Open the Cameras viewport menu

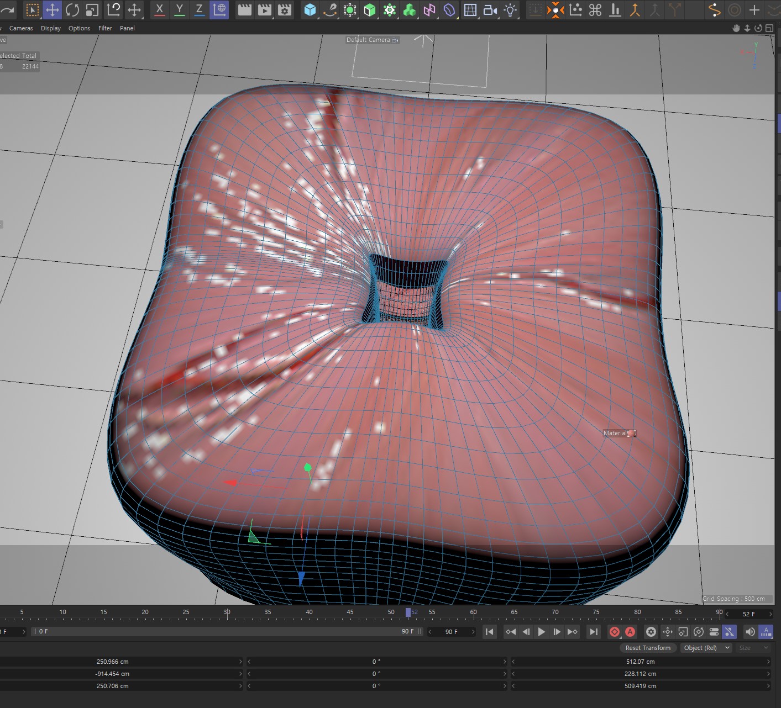coord(21,28)
